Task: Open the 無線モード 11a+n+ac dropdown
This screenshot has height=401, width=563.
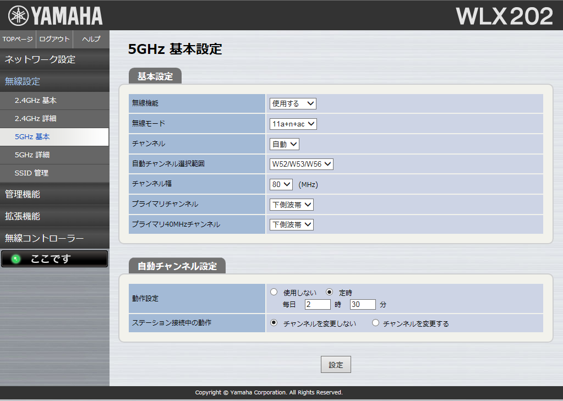Action: 293,124
